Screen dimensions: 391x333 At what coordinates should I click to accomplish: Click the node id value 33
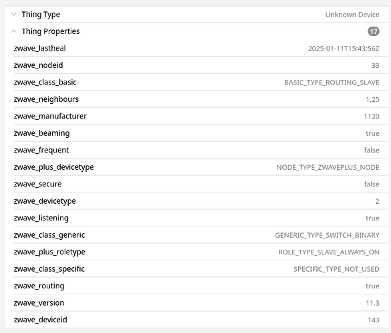tap(375, 65)
